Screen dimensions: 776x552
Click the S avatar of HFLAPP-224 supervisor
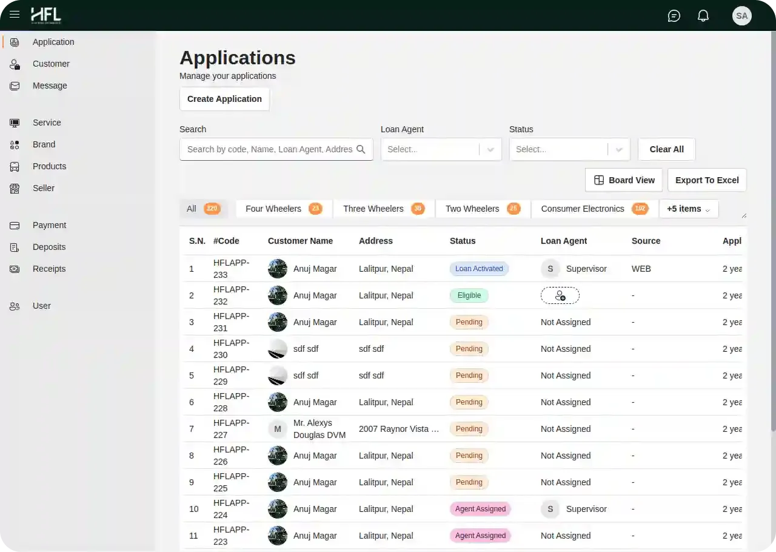coord(550,509)
